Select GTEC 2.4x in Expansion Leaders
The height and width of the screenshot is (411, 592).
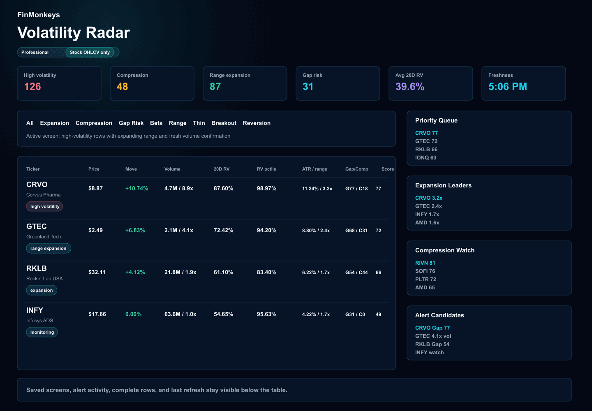tap(428, 206)
